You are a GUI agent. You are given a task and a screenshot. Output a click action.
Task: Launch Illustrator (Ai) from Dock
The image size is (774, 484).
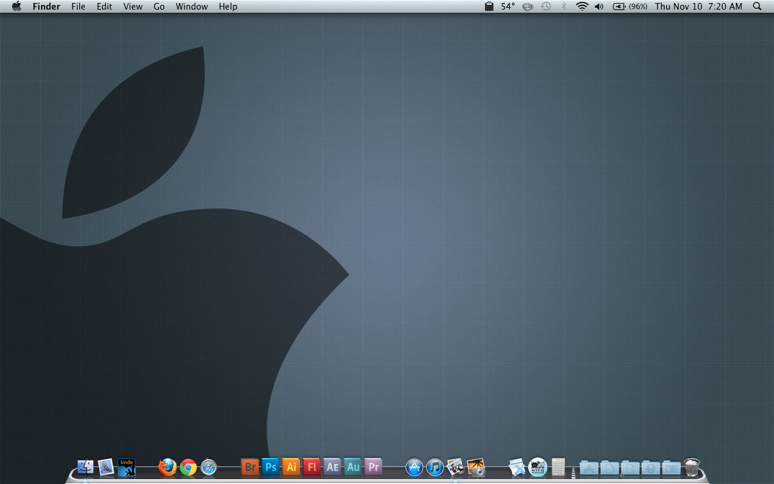pyautogui.click(x=291, y=467)
